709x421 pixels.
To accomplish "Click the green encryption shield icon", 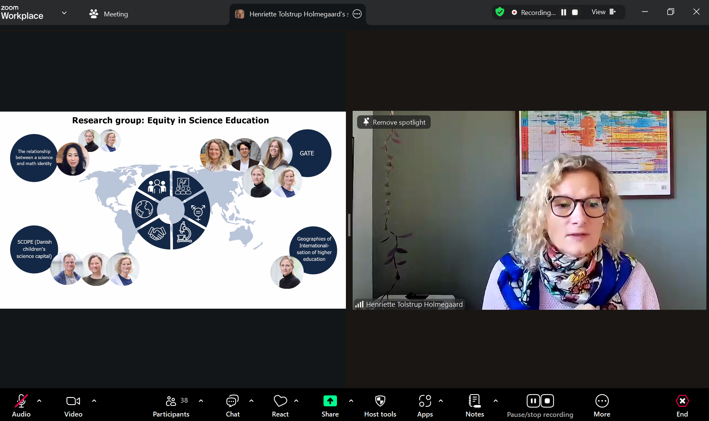I will [x=500, y=12].
